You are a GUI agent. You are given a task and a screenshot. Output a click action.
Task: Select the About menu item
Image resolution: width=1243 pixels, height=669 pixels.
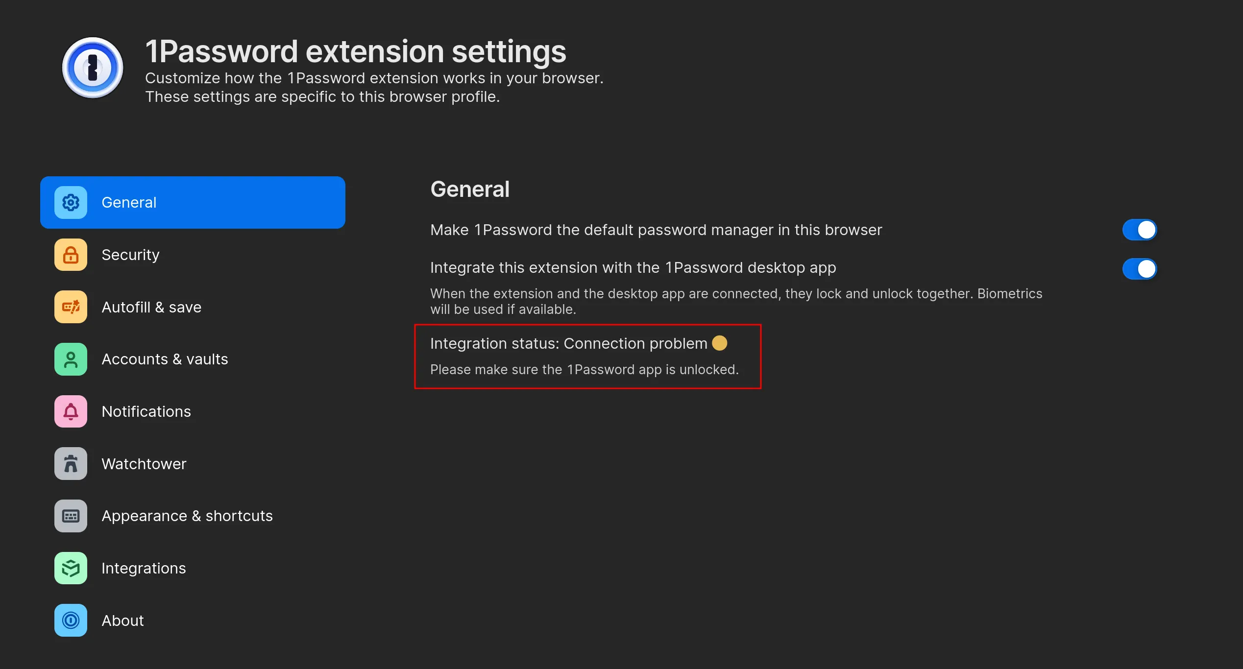[x=122, y=621]
